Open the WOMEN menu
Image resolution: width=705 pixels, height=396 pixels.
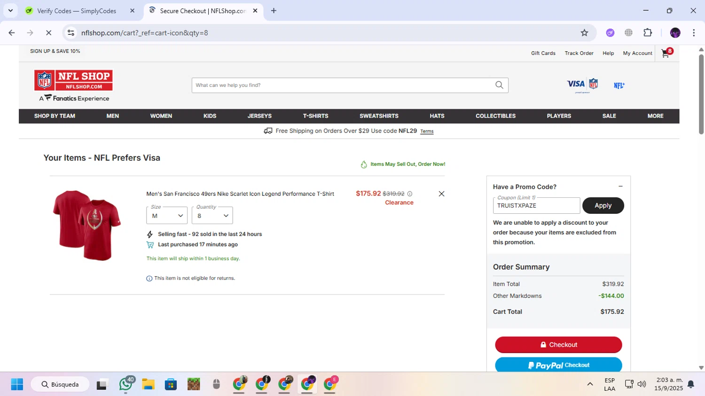(x=161, y=116)
